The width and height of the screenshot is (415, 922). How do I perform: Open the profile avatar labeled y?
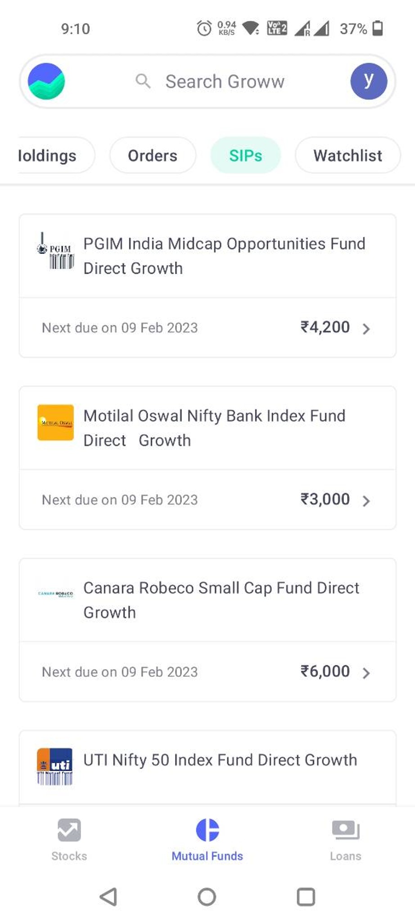tap(369, 81)
